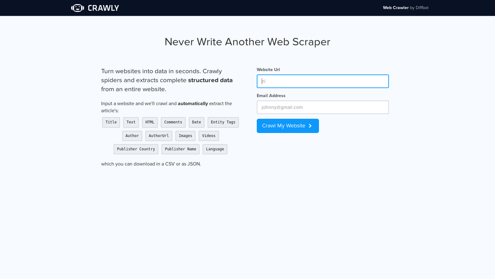495x279 pixels.
Task: Click the CRAWLY brand name text
Action: (103, 8)
